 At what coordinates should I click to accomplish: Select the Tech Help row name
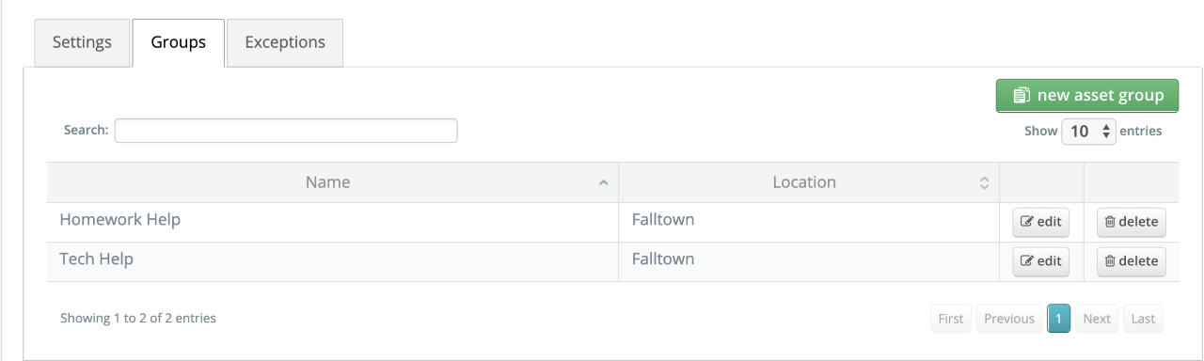tap(96, 259)
